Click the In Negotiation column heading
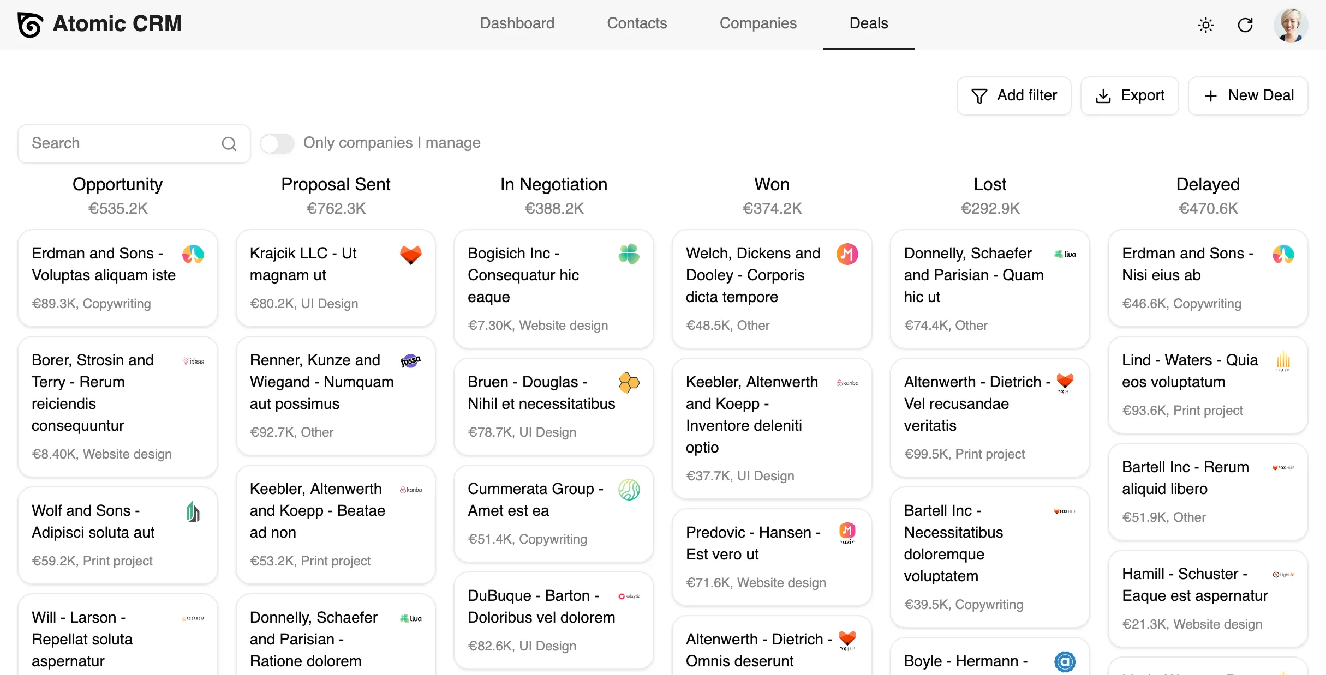1326x675 pixels. [x=554, y=184]
